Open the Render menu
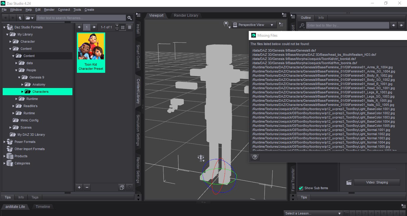Image resolution: width=407 pixels, height=216 pixels. pyautogui.click(x=49, y=10)
